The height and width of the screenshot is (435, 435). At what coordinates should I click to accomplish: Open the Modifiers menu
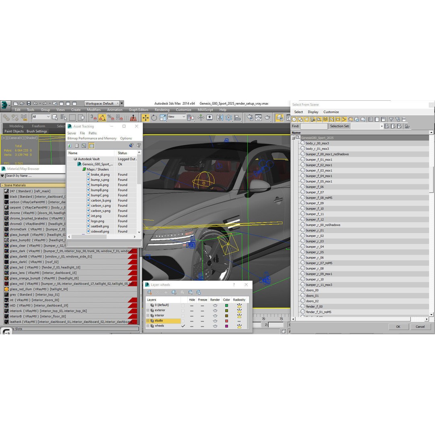(x=94, y=110)
